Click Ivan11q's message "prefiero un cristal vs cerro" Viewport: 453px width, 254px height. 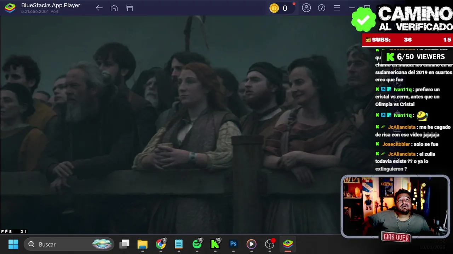407,97
